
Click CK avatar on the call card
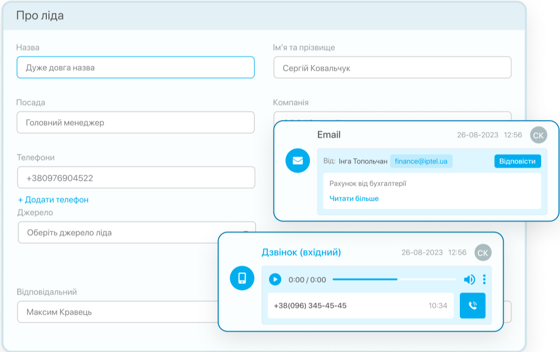point(483,253)
